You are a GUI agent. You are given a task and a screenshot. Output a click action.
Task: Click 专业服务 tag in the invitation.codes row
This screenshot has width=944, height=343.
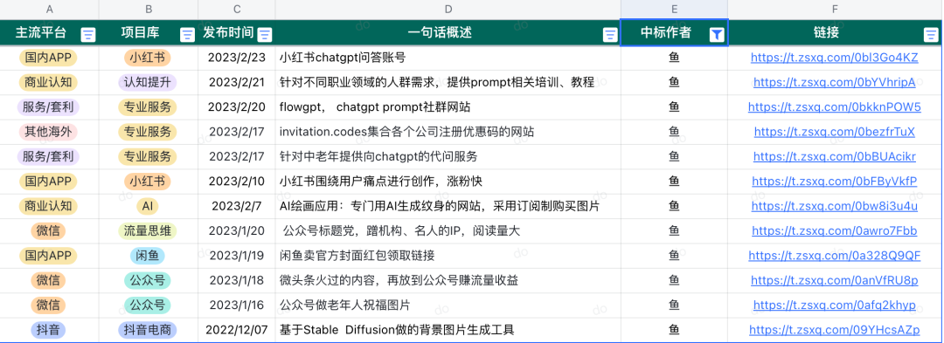click(x=148, y=132)
